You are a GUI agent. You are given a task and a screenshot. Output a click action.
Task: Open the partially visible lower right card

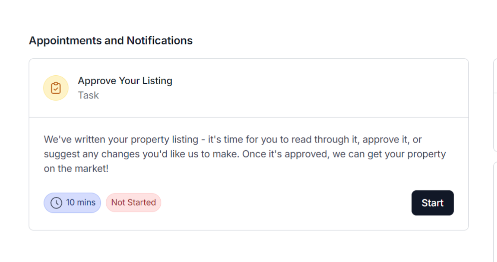(495, 212)
